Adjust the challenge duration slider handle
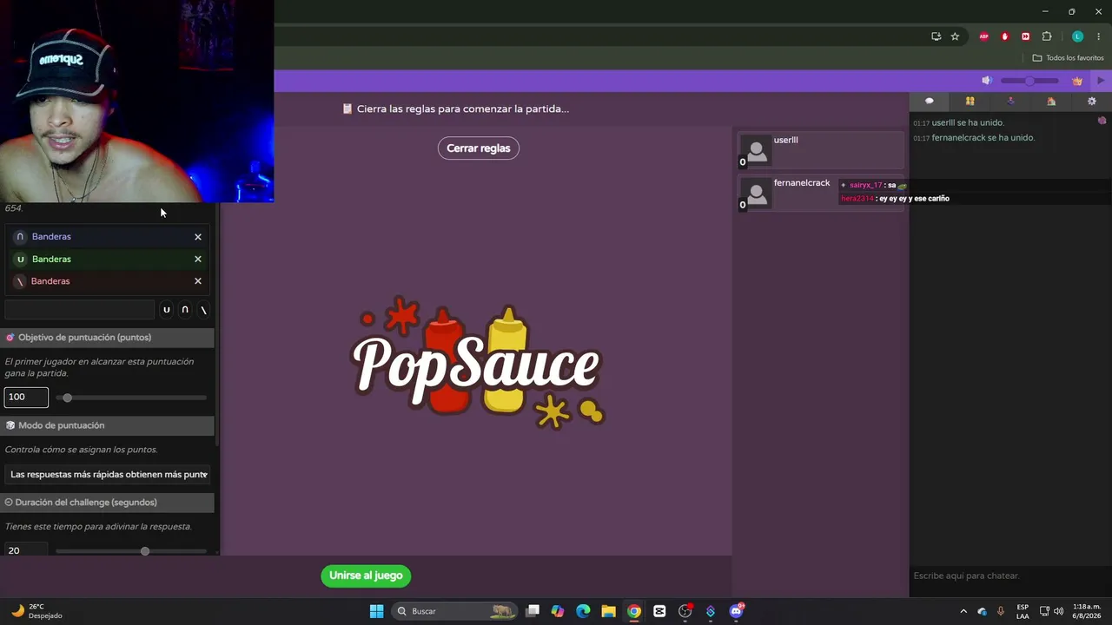The height and width of the screenshot is (625, 1112). coord(145,551)
